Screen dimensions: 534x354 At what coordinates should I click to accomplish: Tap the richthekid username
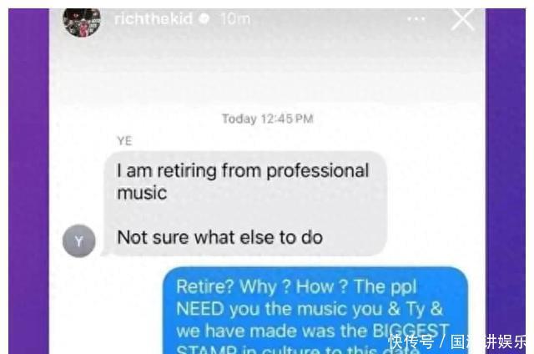154,18
